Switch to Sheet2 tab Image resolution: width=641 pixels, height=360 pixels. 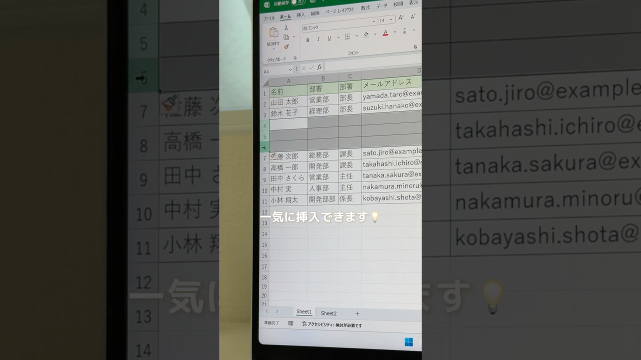[x=329, y=313]
